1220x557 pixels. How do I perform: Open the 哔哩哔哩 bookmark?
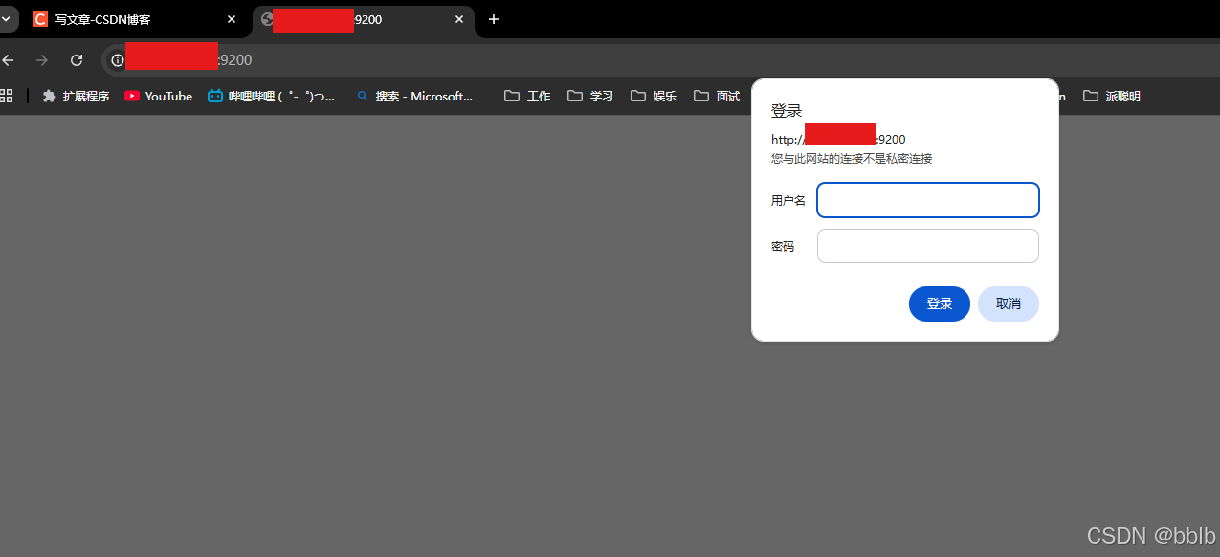coord(272,96)
